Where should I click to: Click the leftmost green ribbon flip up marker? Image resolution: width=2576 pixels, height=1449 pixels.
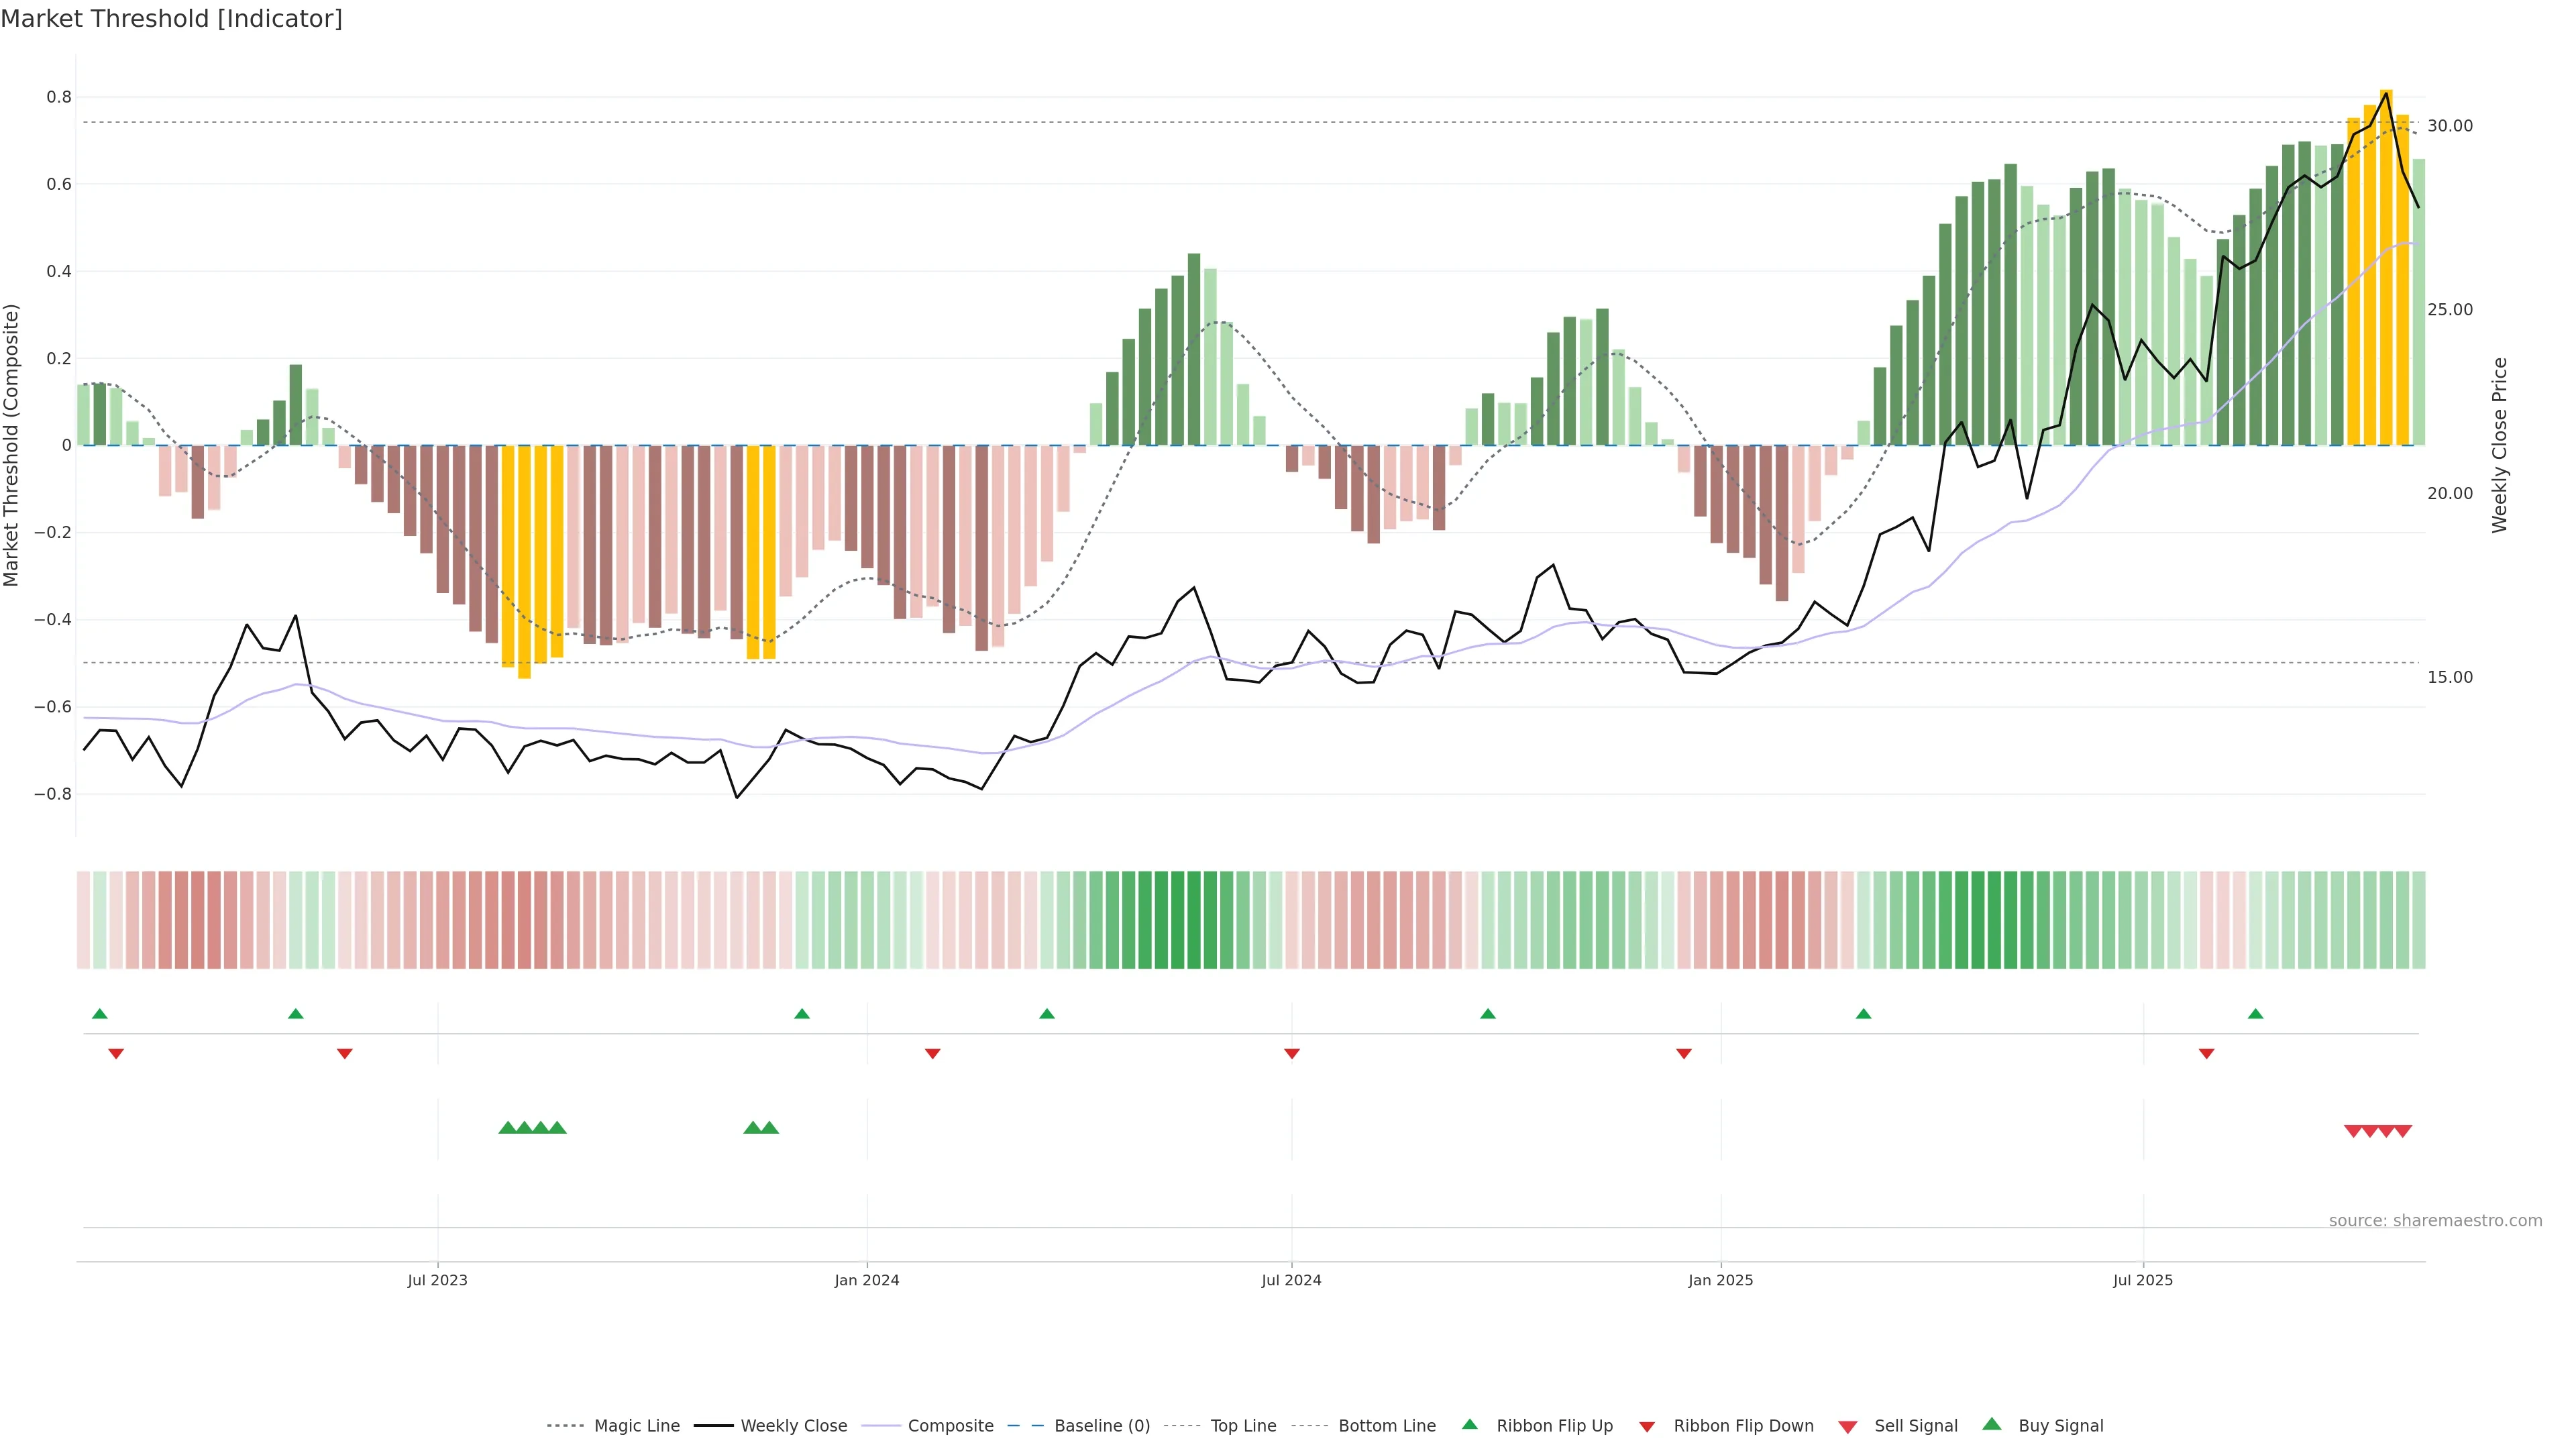100,1014
